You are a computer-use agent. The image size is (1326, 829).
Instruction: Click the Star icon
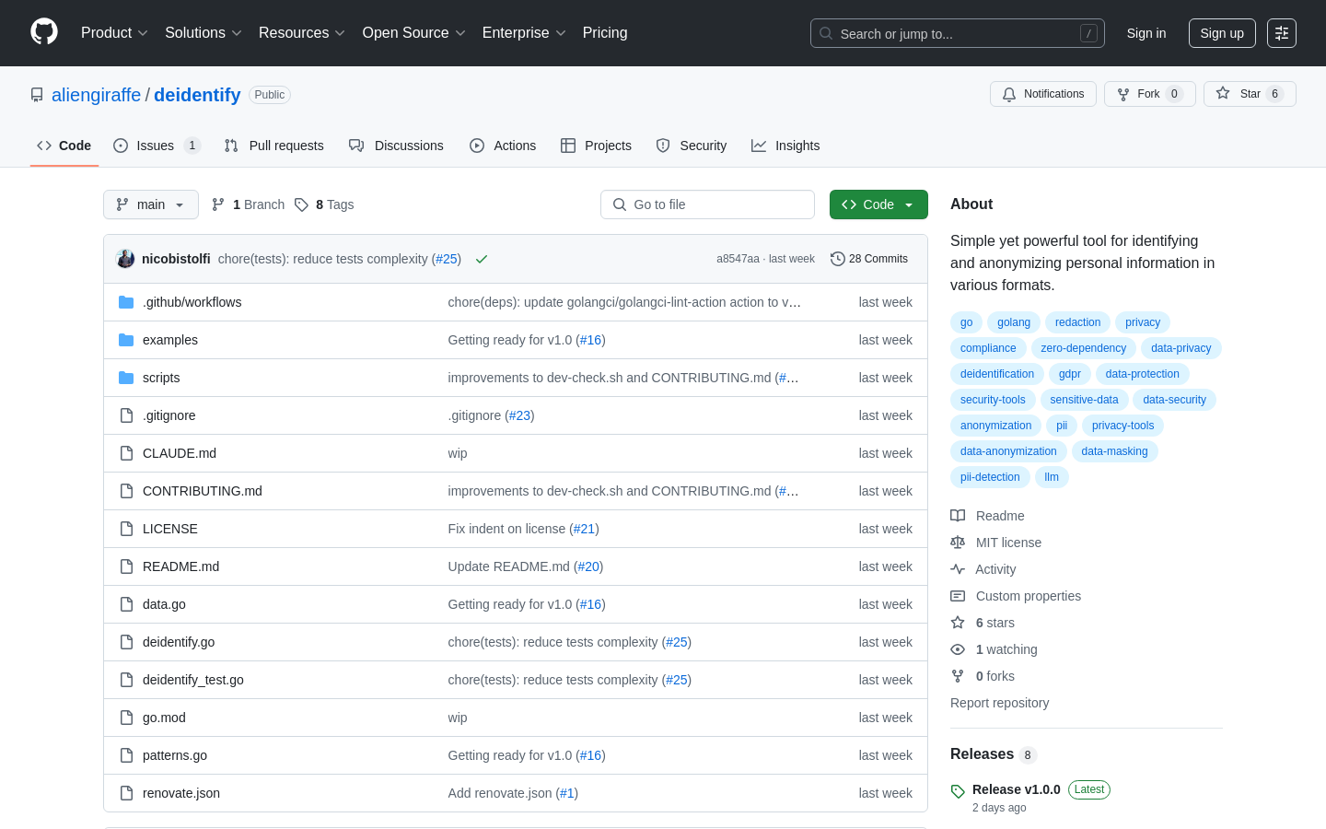point(1223,93)
